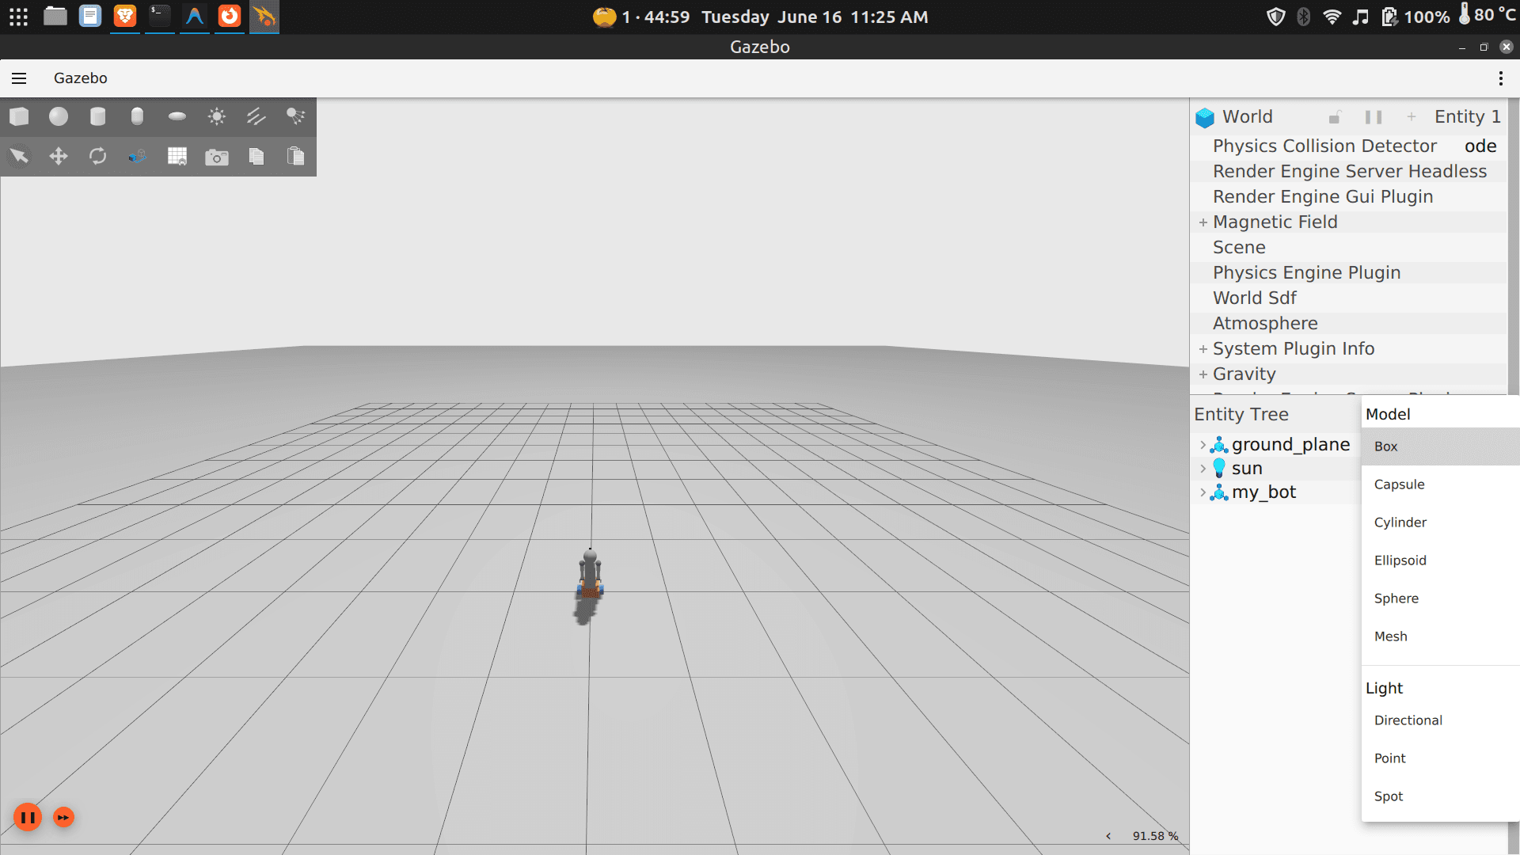Click 'Render Engine Server Headless' row

click(x=1348, y=172)
